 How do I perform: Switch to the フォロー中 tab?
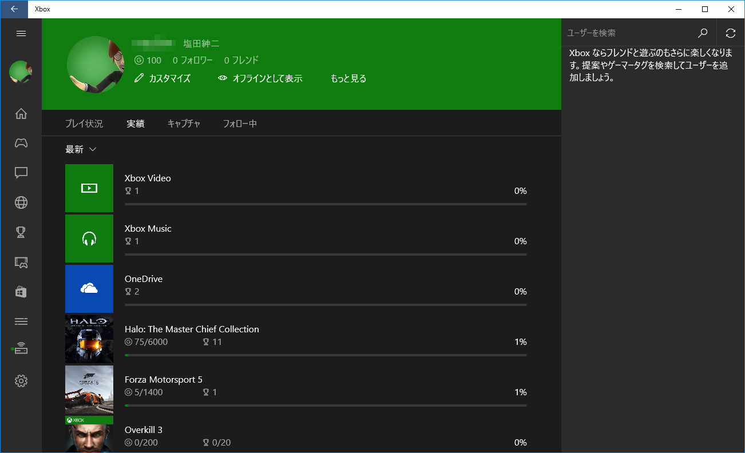pos(240,123)
